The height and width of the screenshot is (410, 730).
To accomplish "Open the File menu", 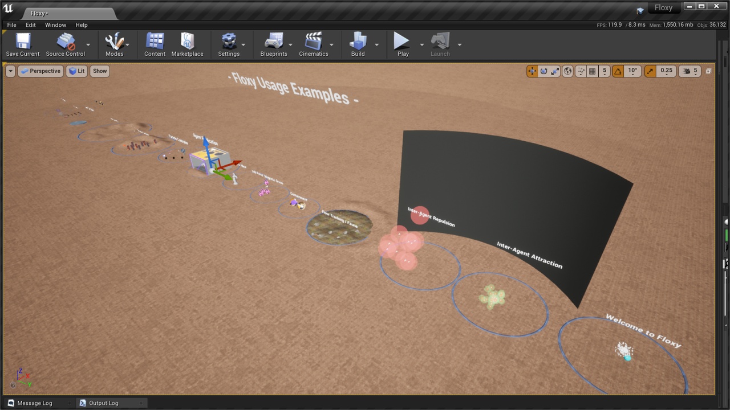I will [11, 25].
